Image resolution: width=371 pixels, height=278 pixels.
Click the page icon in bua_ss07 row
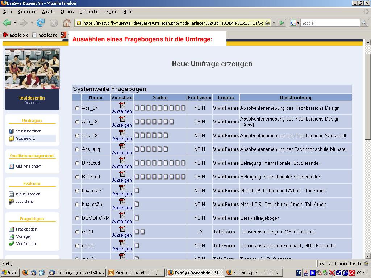coord(137,190)
